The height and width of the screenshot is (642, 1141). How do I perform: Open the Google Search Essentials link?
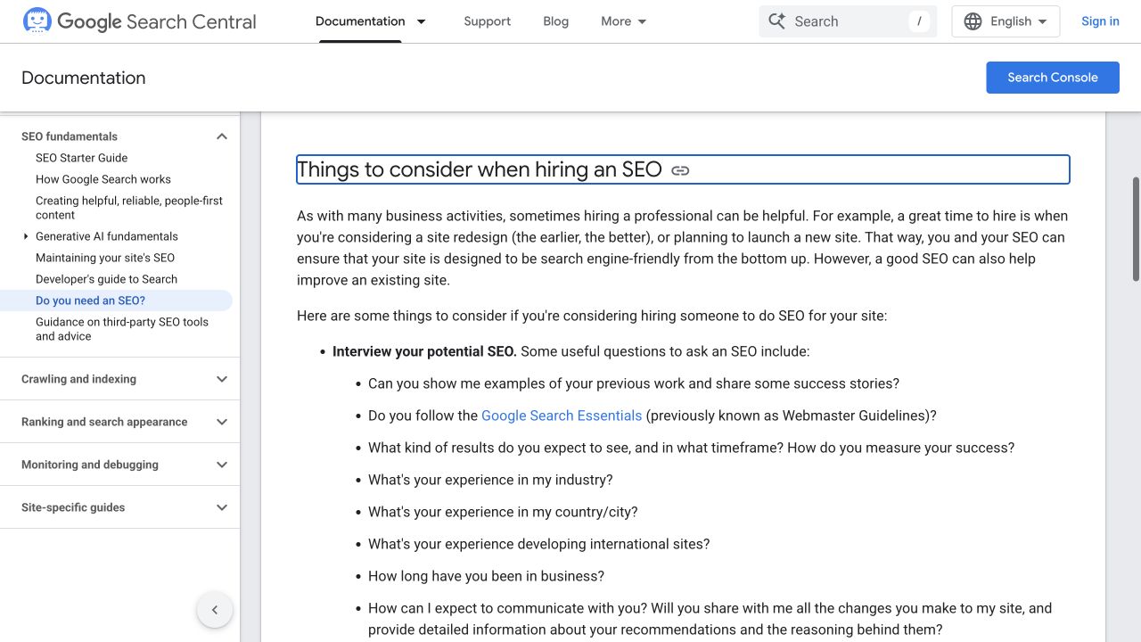click(x=562, y=416)
